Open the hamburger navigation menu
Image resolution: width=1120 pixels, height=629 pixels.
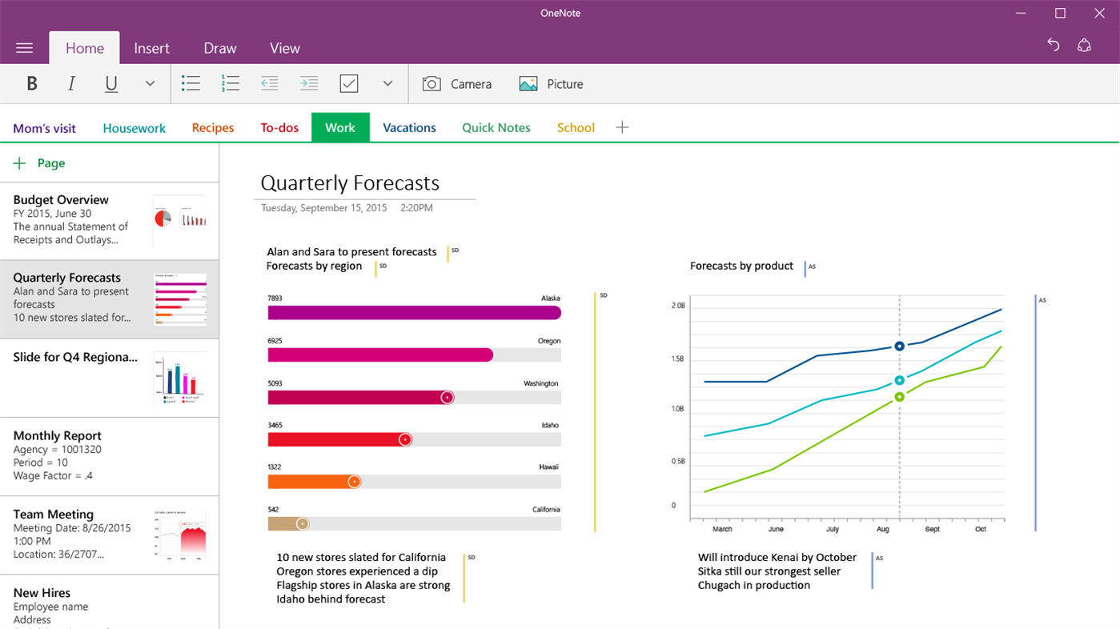pyautogui.click(x=24, y=48)
